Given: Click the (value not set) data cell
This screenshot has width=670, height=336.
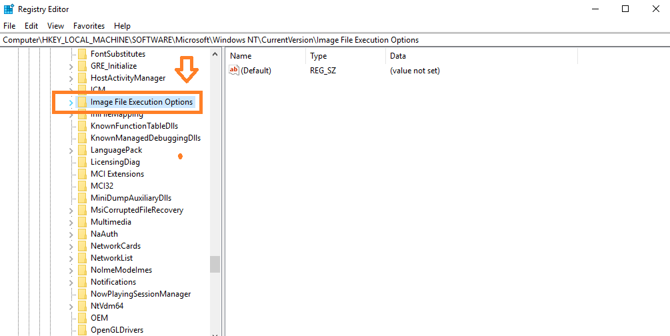Looking at the screenshot, I should [415, 71].
